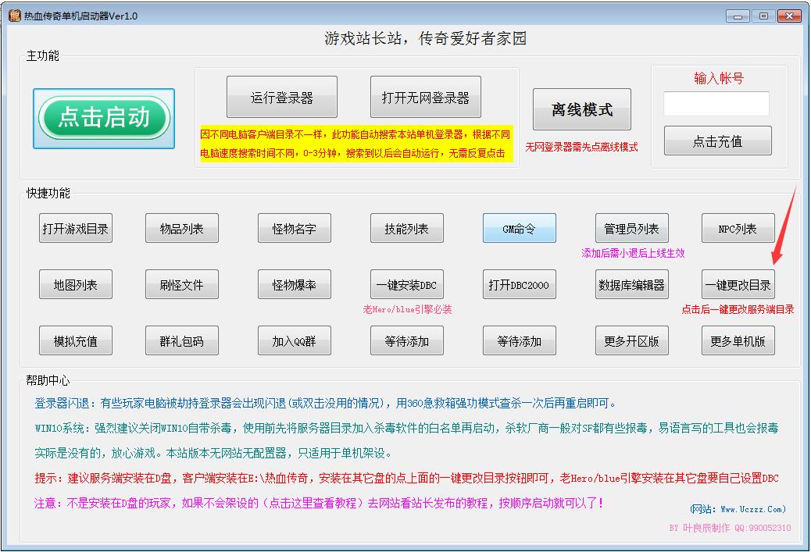Click the first 等待添加 button beside 加入QQ群

(406, 340)
